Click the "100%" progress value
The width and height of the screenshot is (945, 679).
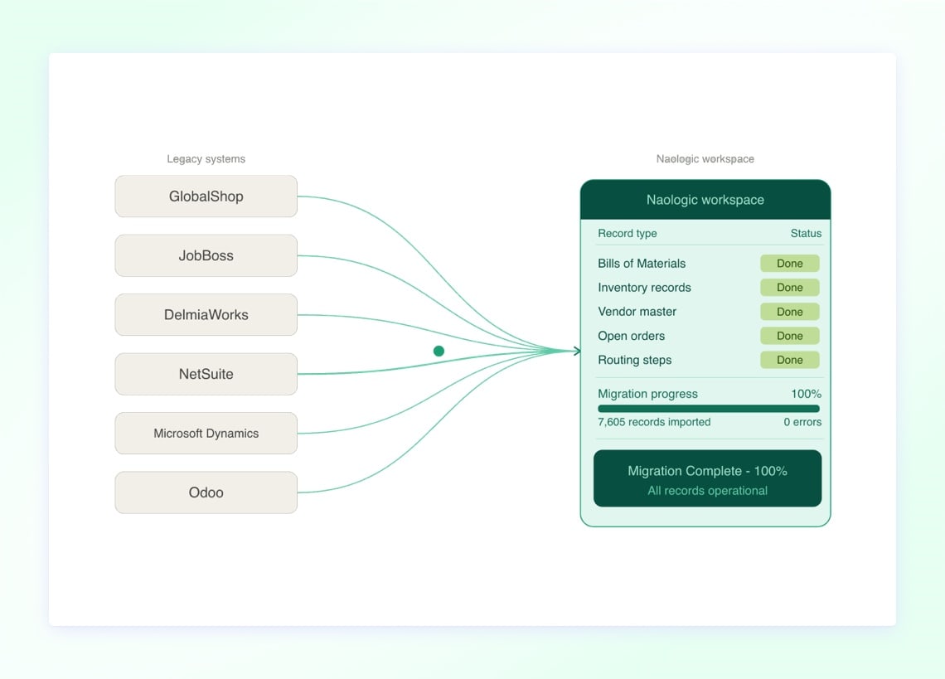point(807,394)
